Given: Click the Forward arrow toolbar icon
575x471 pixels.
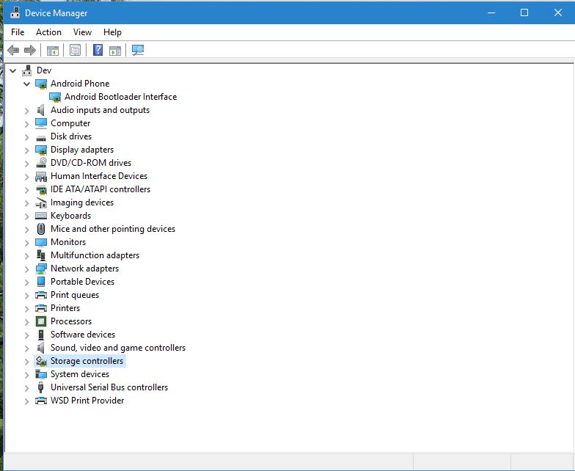Looking at the screenshot, I should [x=30, y=51].
